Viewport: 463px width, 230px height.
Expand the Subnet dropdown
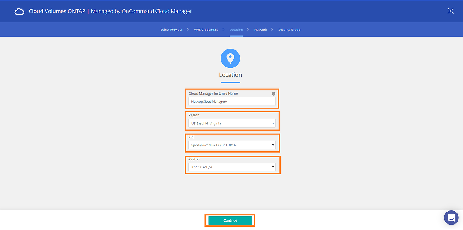coord(232,167)
